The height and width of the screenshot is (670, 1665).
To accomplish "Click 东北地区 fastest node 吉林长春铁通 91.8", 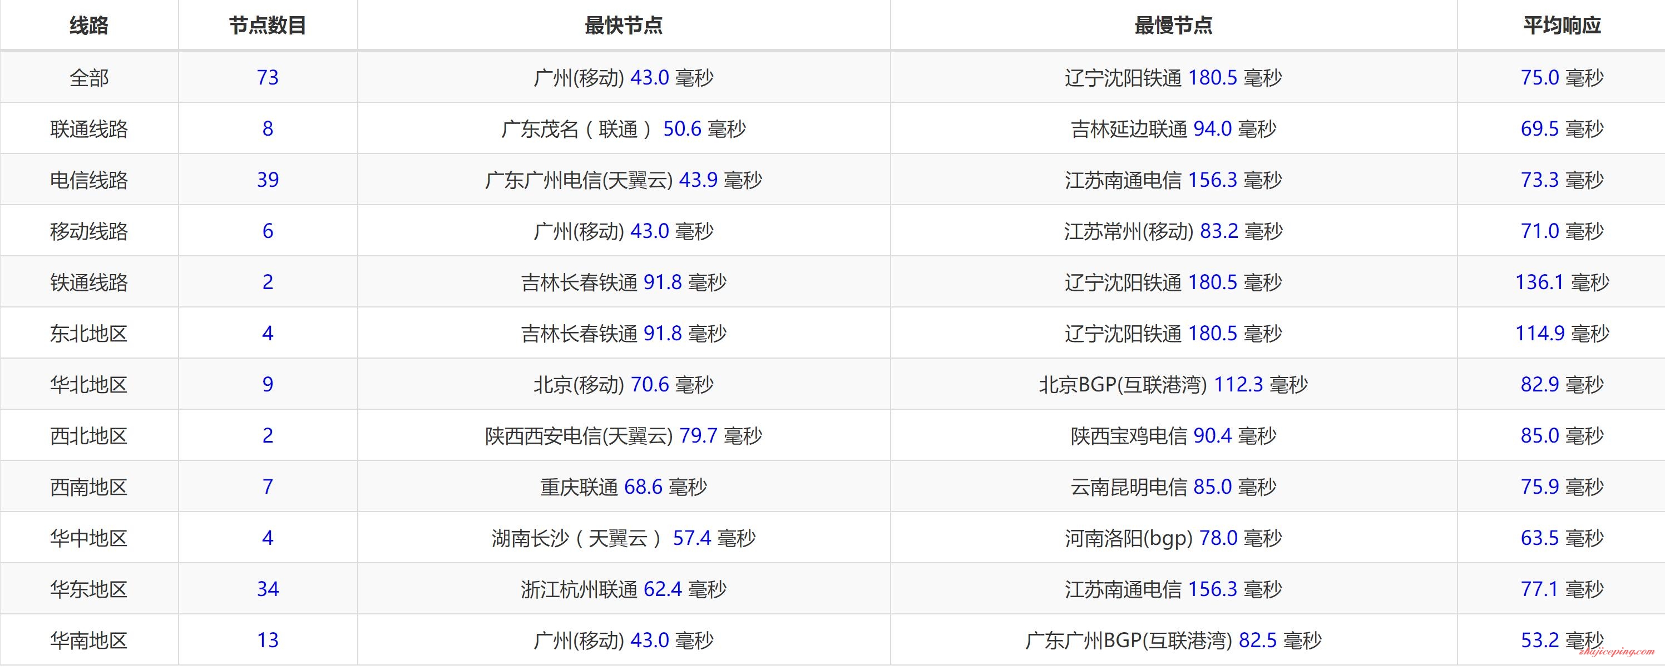I will click(624, 334).
